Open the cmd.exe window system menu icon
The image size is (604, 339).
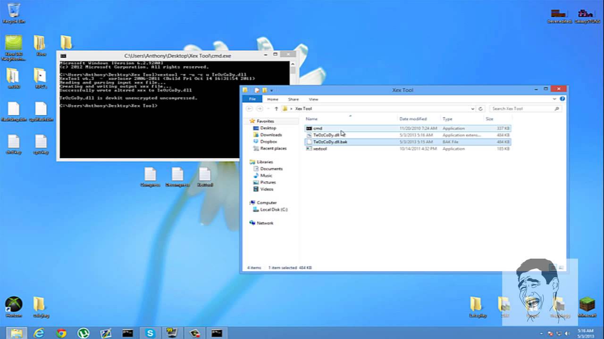point(63,56)
